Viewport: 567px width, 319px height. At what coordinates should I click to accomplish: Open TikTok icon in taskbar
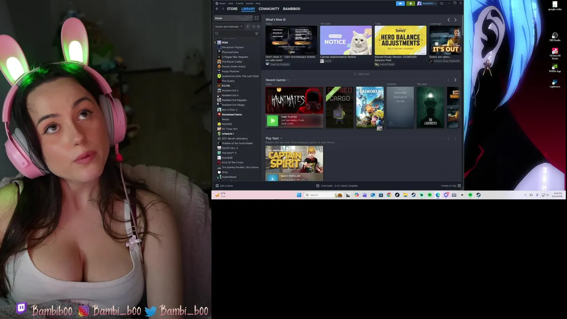[x=397, y=195]
